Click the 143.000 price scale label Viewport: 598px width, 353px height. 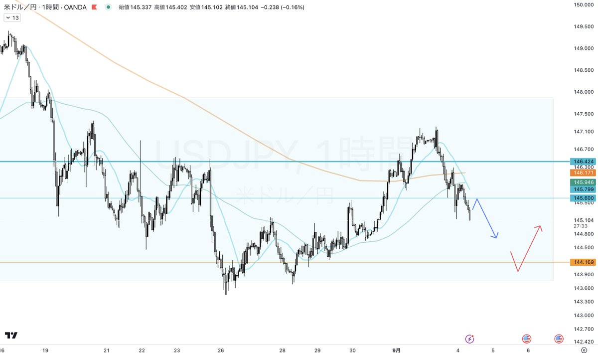tap(583, 316)
